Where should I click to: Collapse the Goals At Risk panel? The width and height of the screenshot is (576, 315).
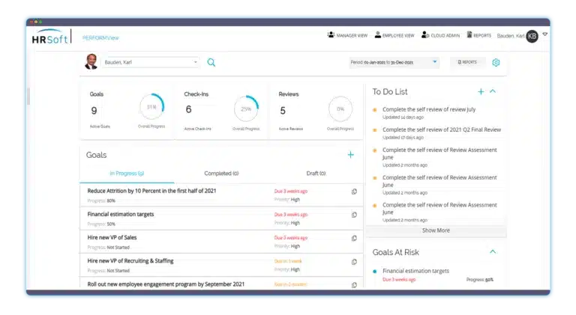pyautogui.click(x=493, y=251)
